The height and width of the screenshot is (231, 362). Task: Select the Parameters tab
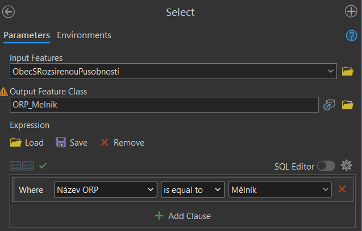tap(27, 35)
